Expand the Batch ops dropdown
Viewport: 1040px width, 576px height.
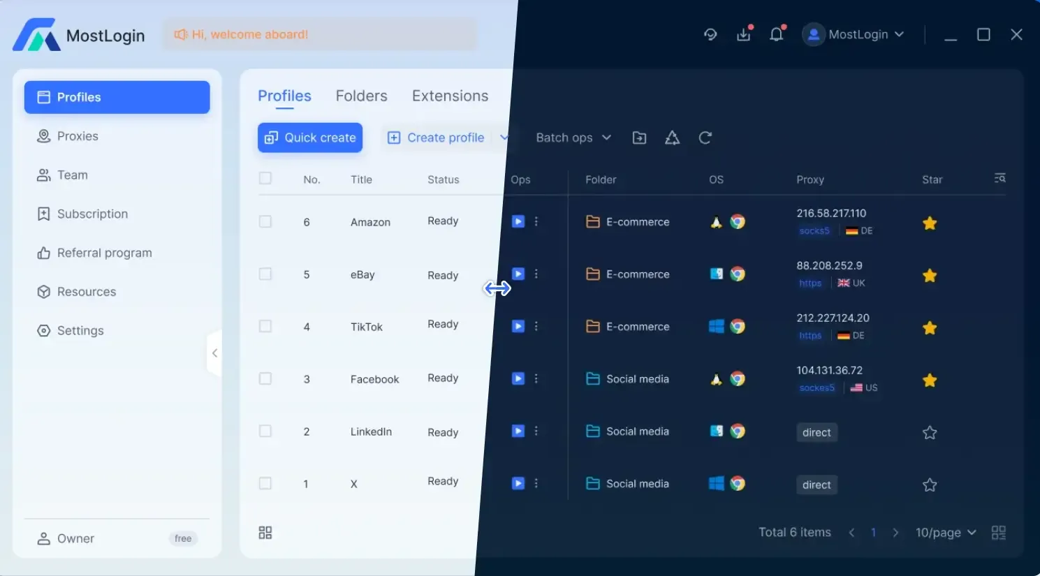click(573, 138)
